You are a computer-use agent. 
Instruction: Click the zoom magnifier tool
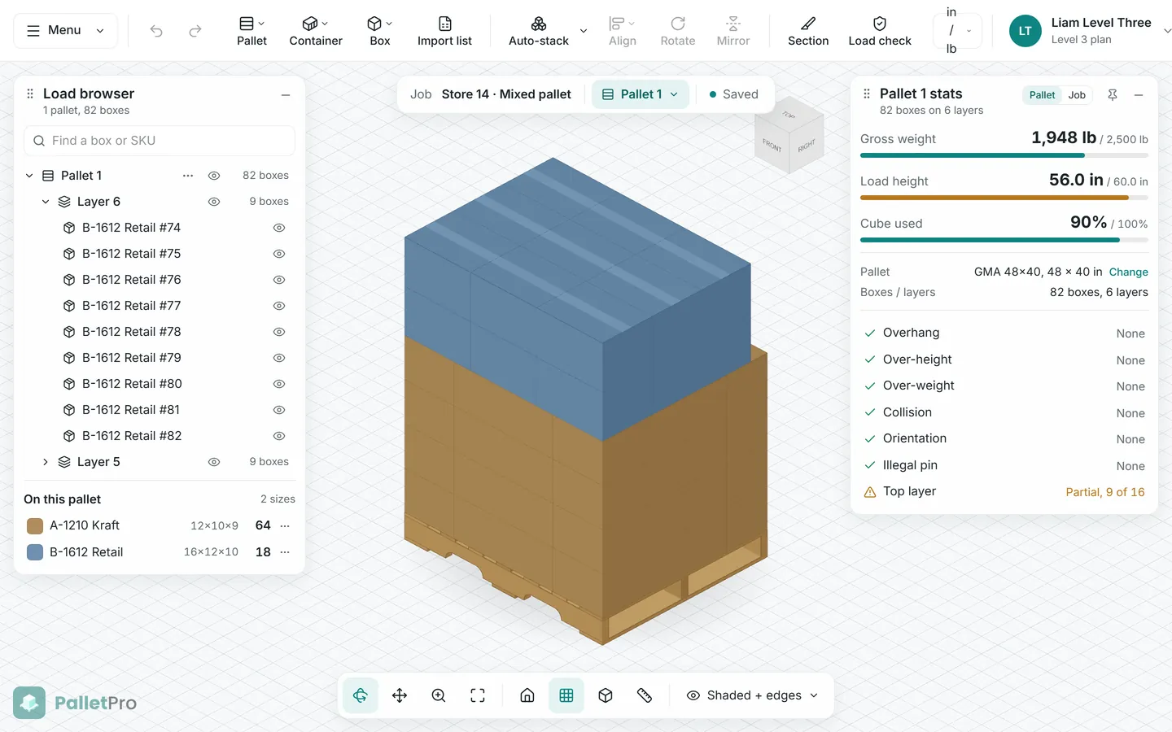[439, 695]
